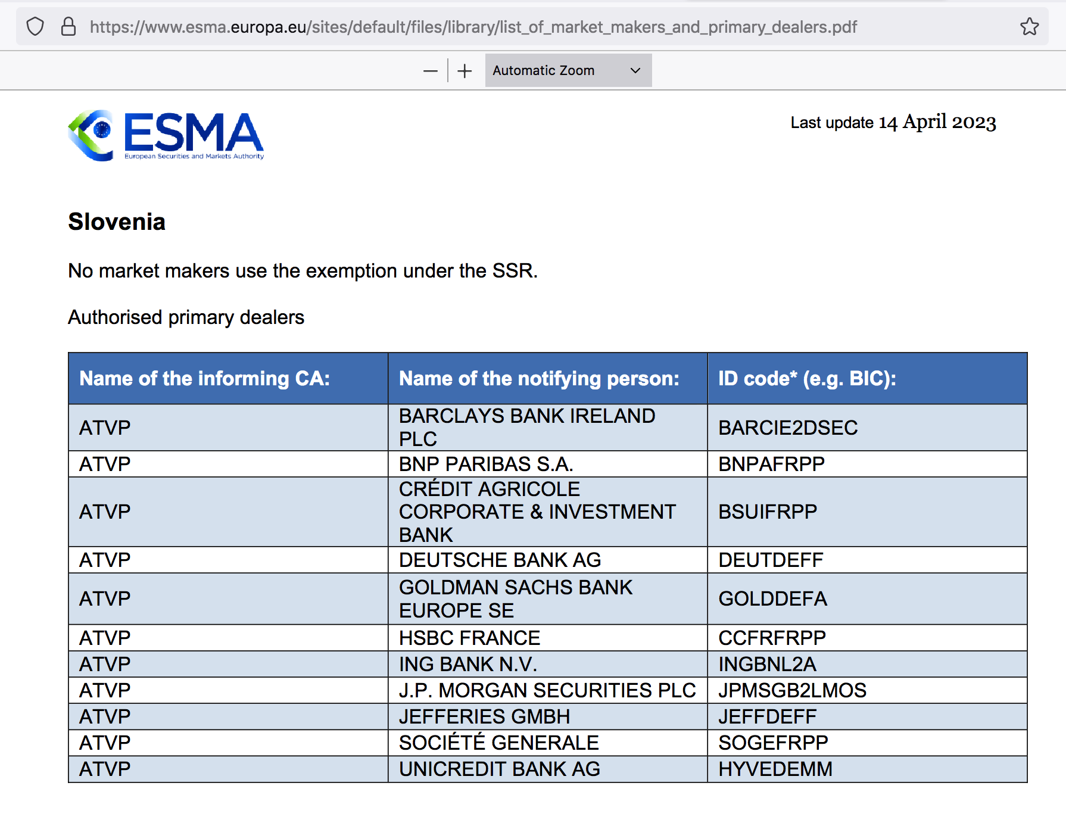Click the tracking protection shield icon
Viewport: 1066px width, 823px height.
[x=35, y=27]
